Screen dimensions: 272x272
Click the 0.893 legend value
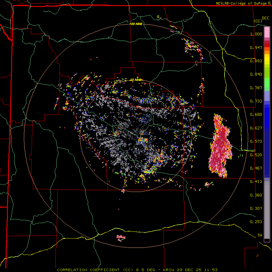256,61
